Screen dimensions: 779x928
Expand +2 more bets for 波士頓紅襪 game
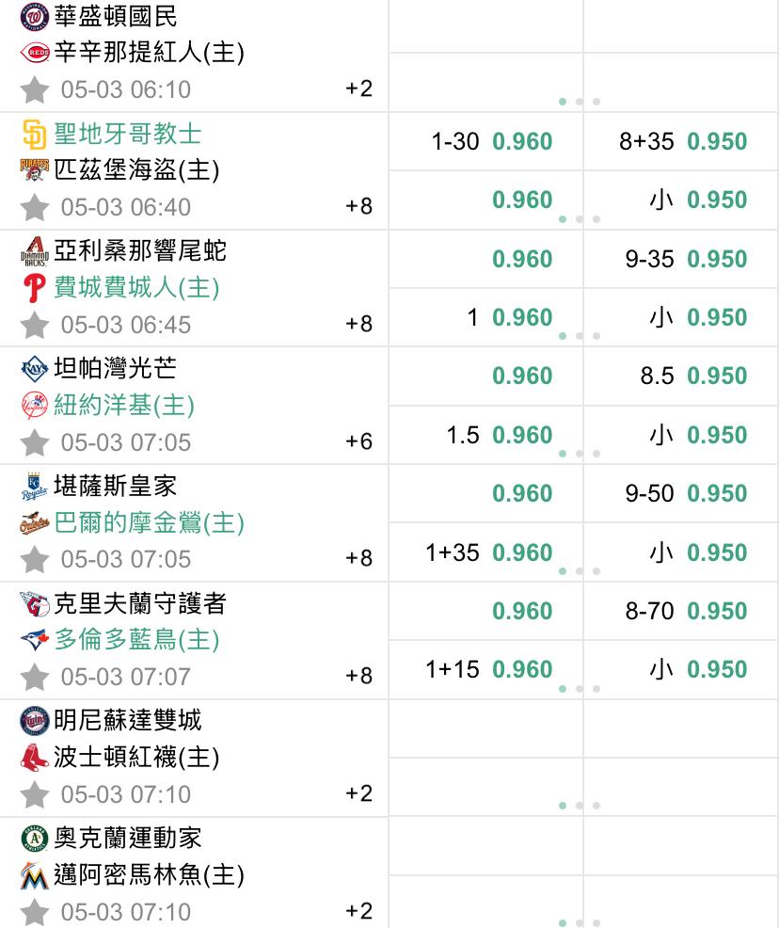(359, 793)
